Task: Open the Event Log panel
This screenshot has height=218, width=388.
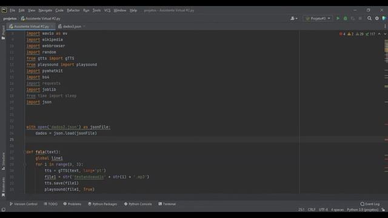Action: (x=370, y=204)
